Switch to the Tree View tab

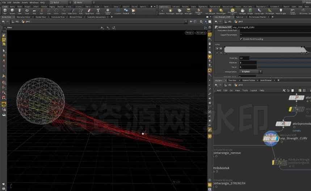[x=232, y=80]
